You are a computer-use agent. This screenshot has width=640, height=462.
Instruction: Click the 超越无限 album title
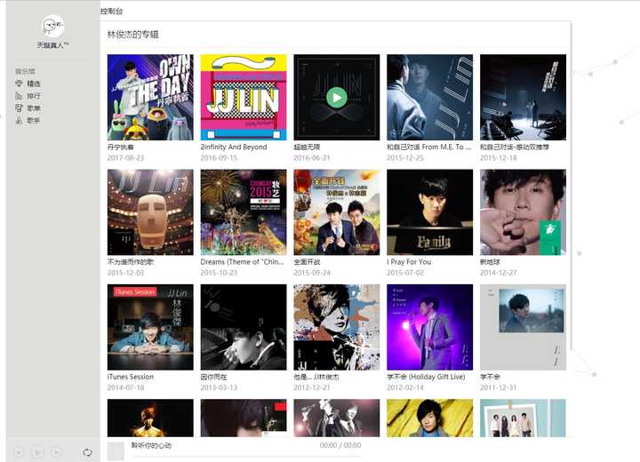307,147
